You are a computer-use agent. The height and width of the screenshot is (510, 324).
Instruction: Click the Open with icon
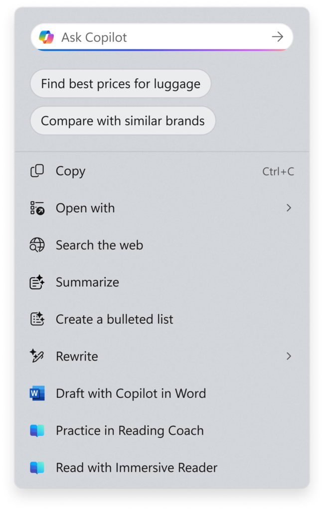[x=37, y=208]
